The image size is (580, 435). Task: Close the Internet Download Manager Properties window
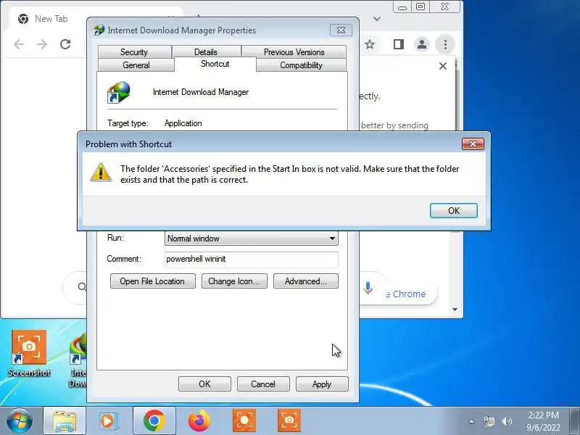coord(341,30)
